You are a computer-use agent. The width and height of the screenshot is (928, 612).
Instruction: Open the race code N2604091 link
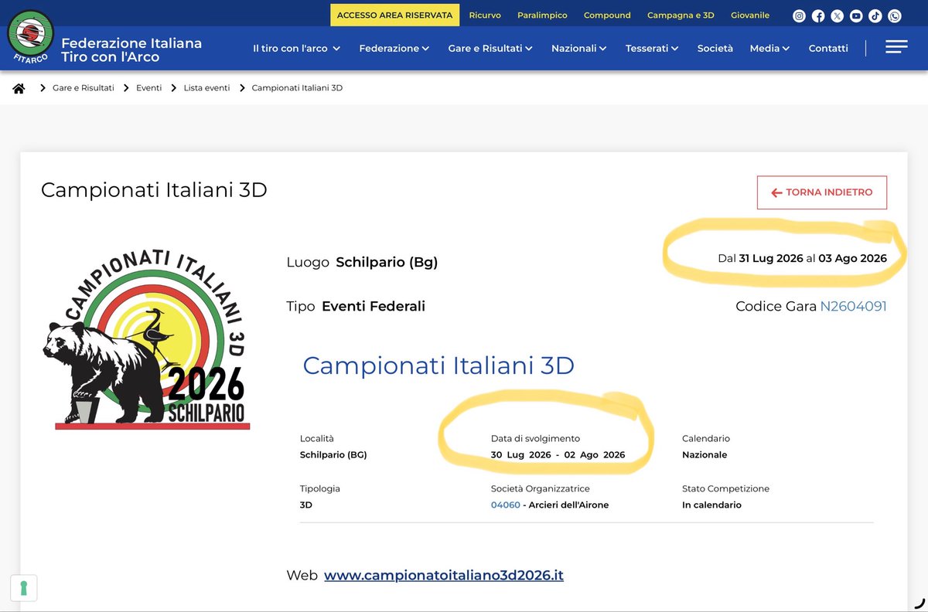(853, 307)
